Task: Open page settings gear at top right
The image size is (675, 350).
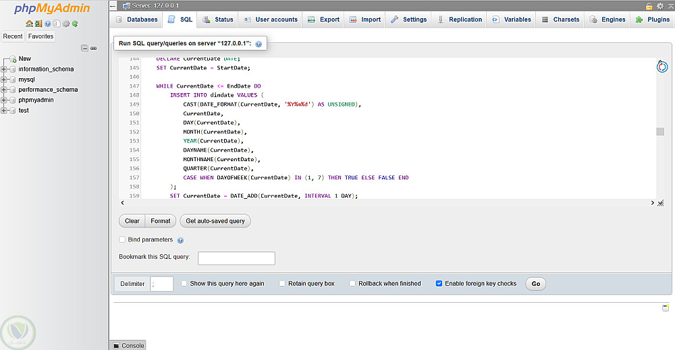Action: [x=659, y=6]
